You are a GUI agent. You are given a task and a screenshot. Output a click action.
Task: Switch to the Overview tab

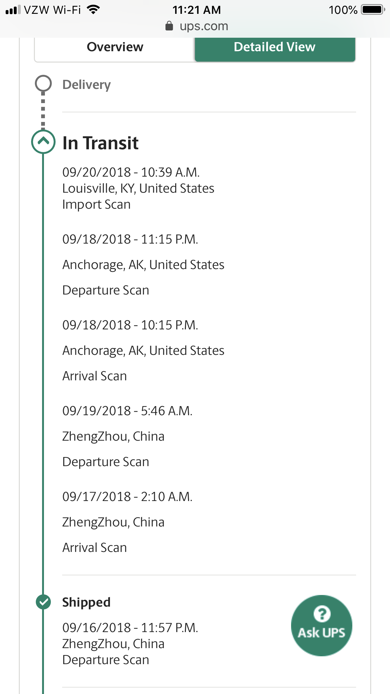[115, 47]
